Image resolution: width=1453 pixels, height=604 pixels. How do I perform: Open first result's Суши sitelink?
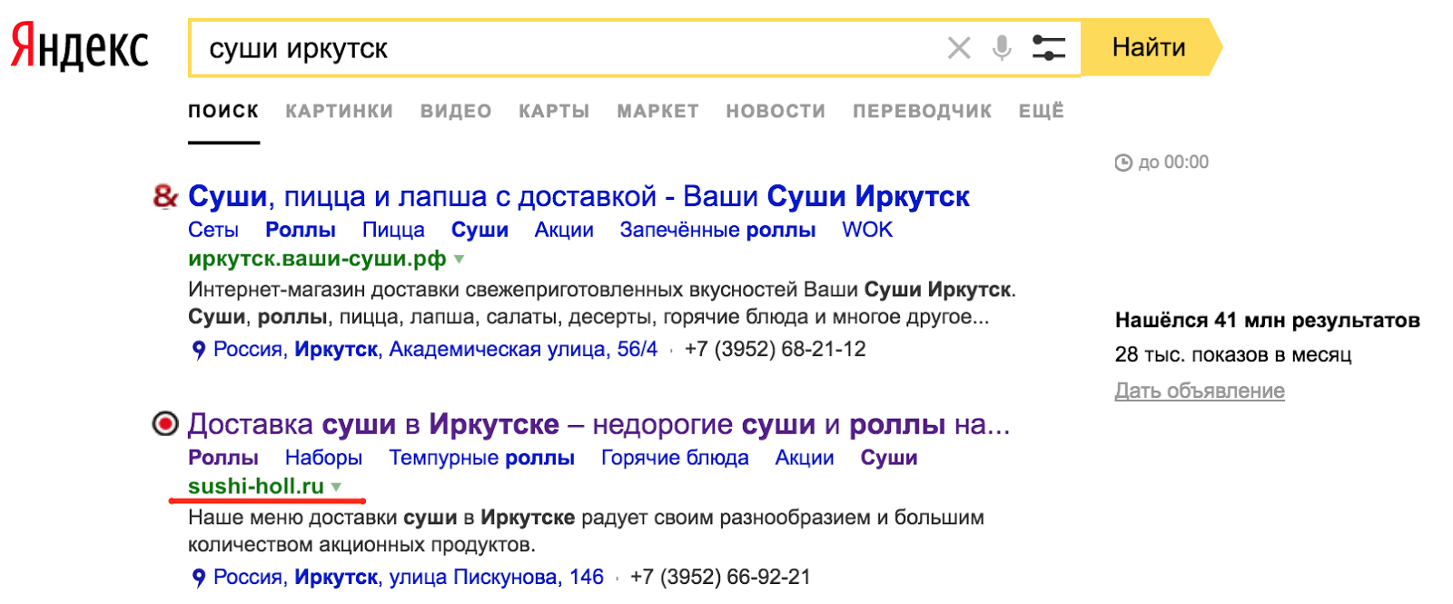coord(479,230)
